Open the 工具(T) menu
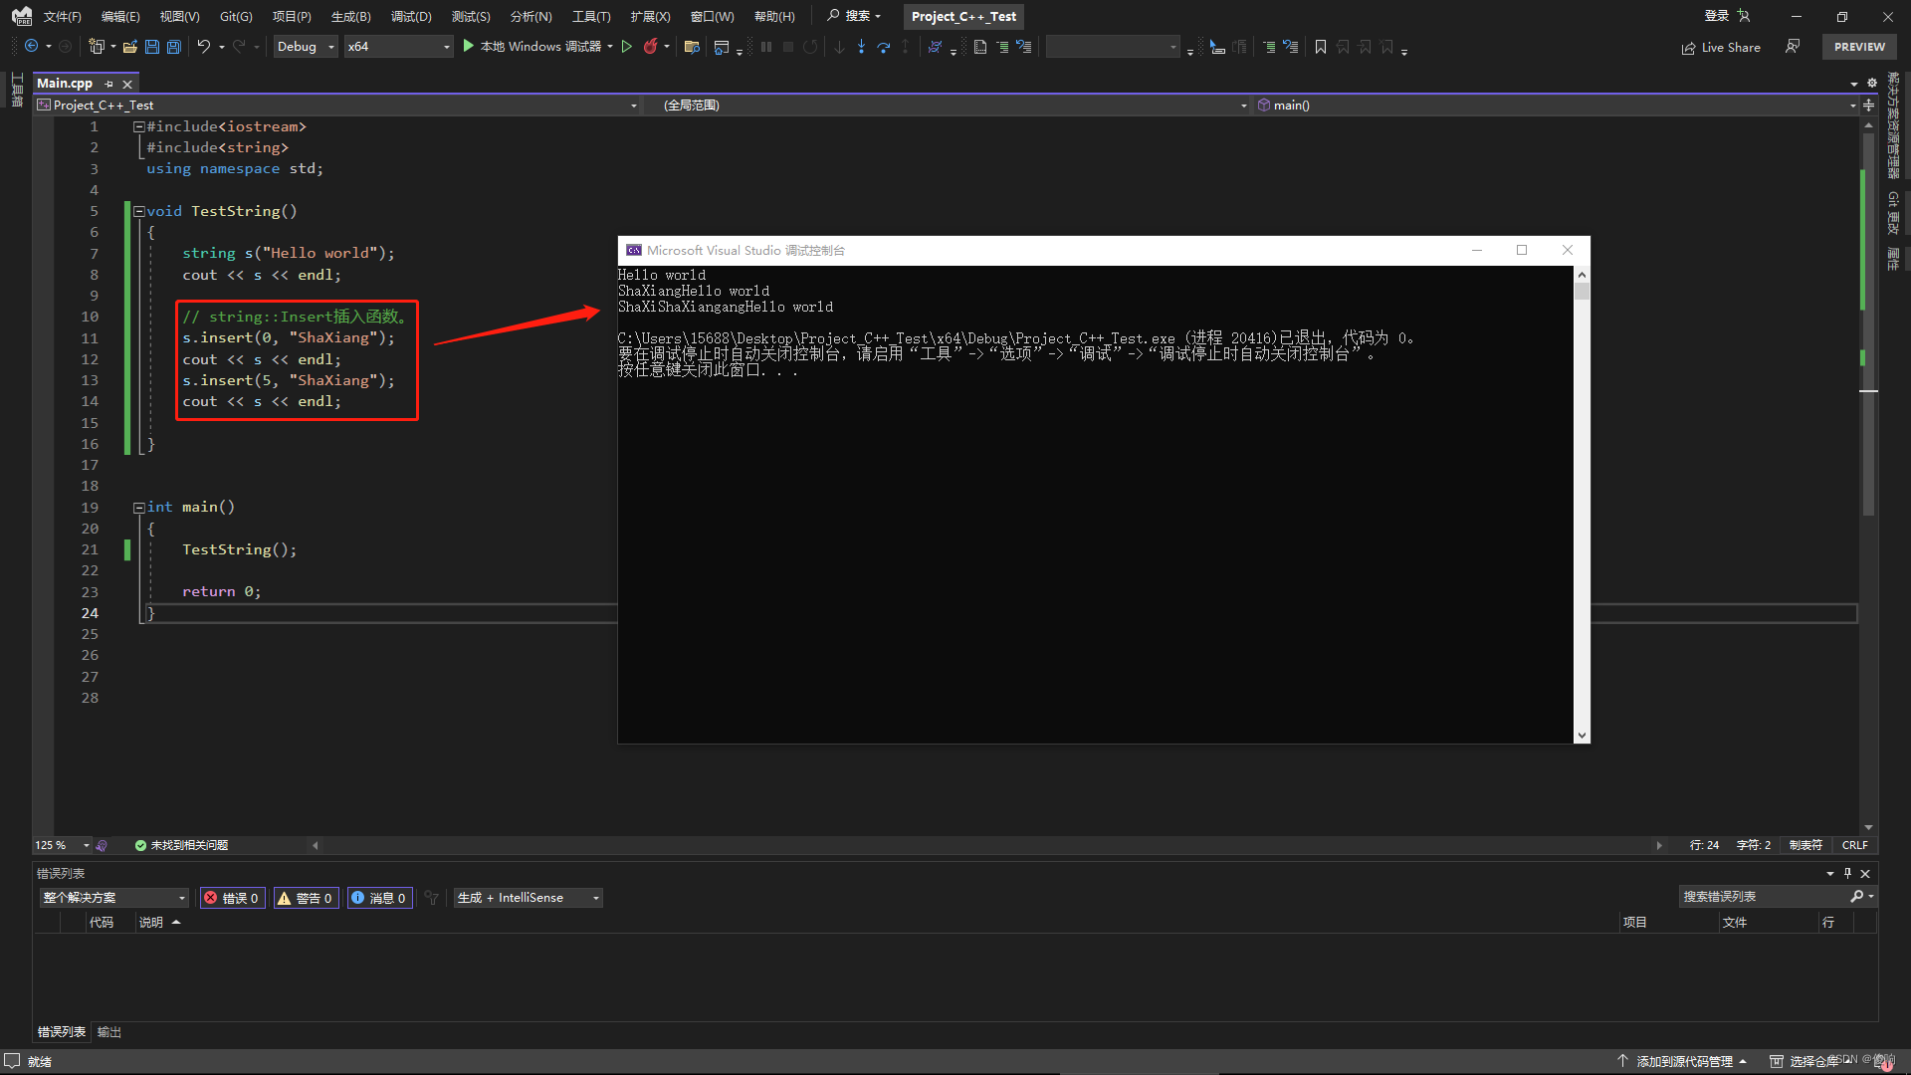1911x1075 pixels. coord(591,16)
